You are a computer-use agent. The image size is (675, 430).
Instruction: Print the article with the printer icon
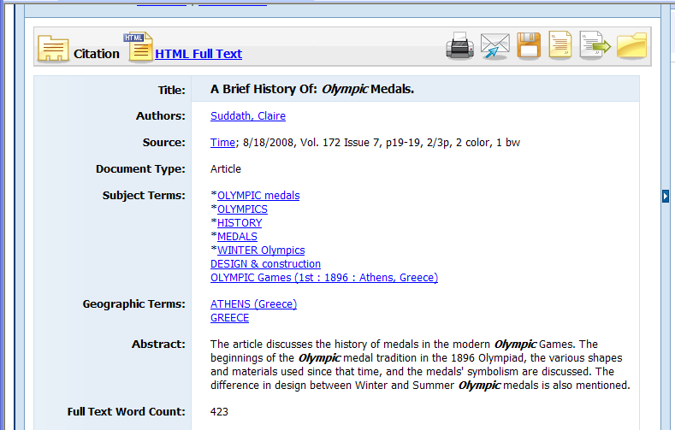[x=459, y=45]
